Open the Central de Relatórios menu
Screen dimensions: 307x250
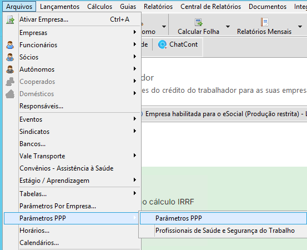point(210,7)
